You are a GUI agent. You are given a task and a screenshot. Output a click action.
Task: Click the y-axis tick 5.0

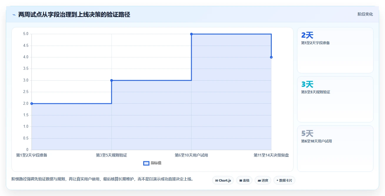click(26, 34)
